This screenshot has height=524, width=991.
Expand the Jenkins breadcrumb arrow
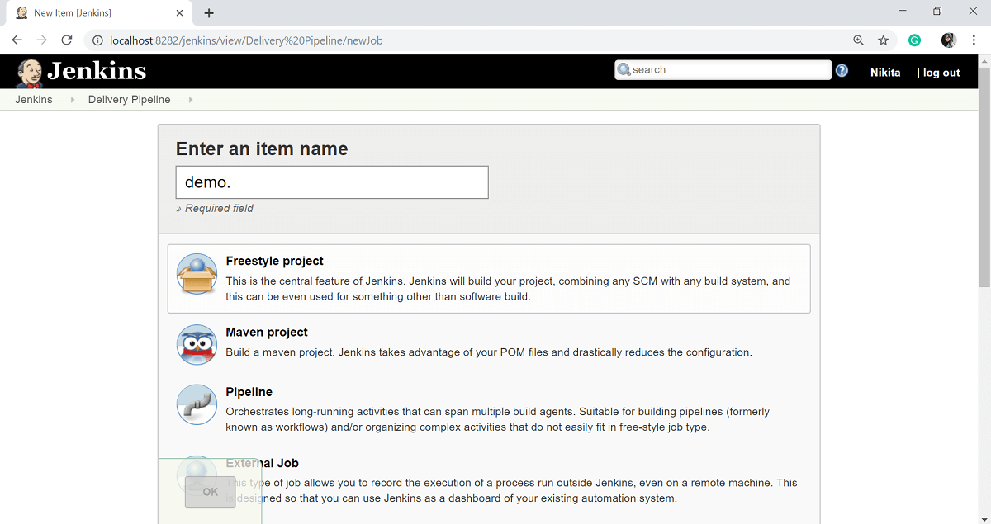[72, 100]
